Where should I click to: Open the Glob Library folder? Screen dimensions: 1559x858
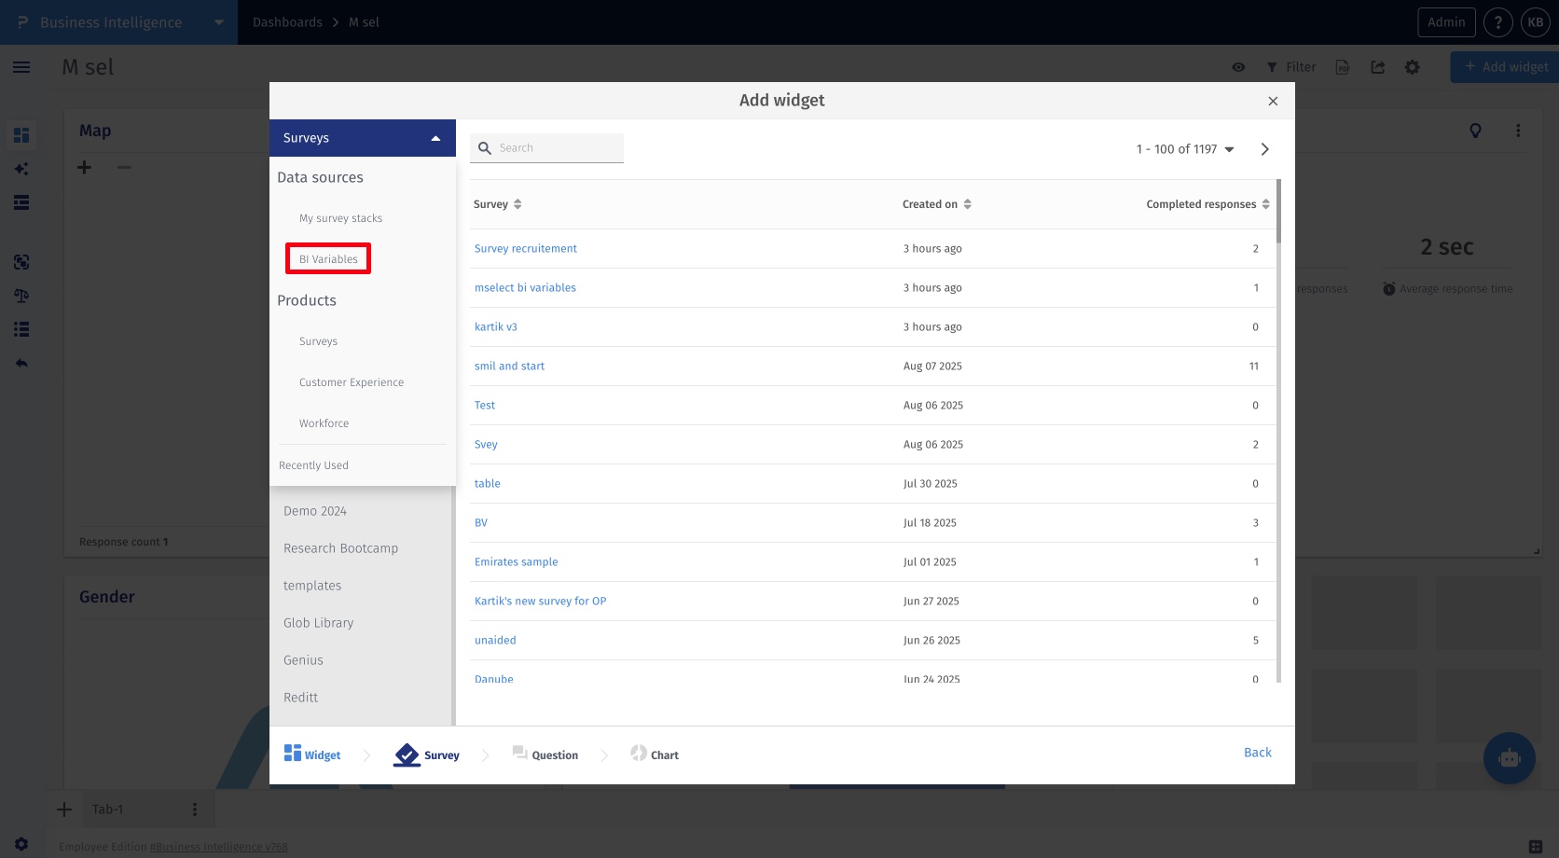[318, 623]
